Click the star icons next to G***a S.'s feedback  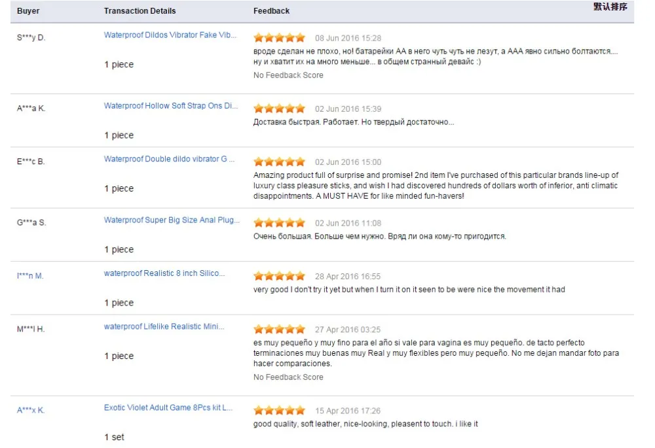pos(278,222)
